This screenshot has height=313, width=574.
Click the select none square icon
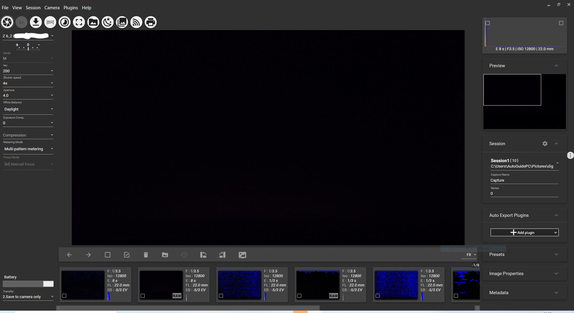coord(108,255)
